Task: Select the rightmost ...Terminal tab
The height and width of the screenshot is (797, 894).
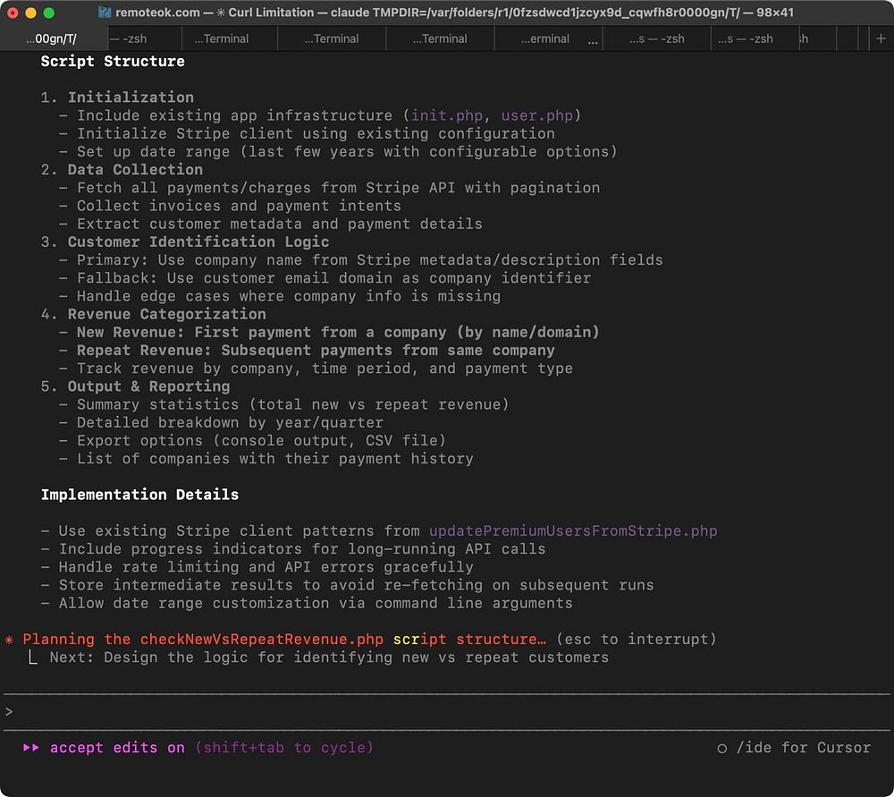Action: point(440,38)
